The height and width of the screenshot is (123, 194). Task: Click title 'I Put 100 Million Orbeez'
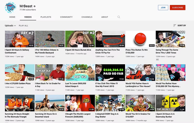tap(47, 51)
